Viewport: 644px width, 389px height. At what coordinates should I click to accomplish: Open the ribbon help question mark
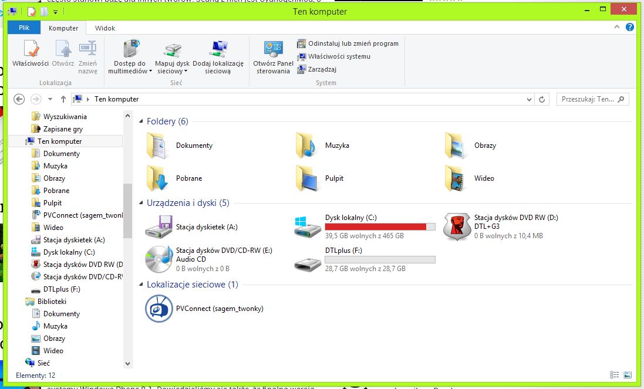630,27
